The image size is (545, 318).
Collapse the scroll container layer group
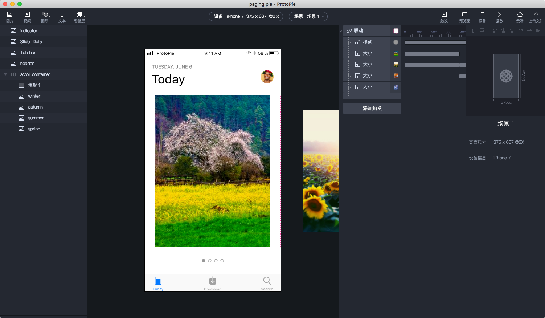[x=5, y=74]
